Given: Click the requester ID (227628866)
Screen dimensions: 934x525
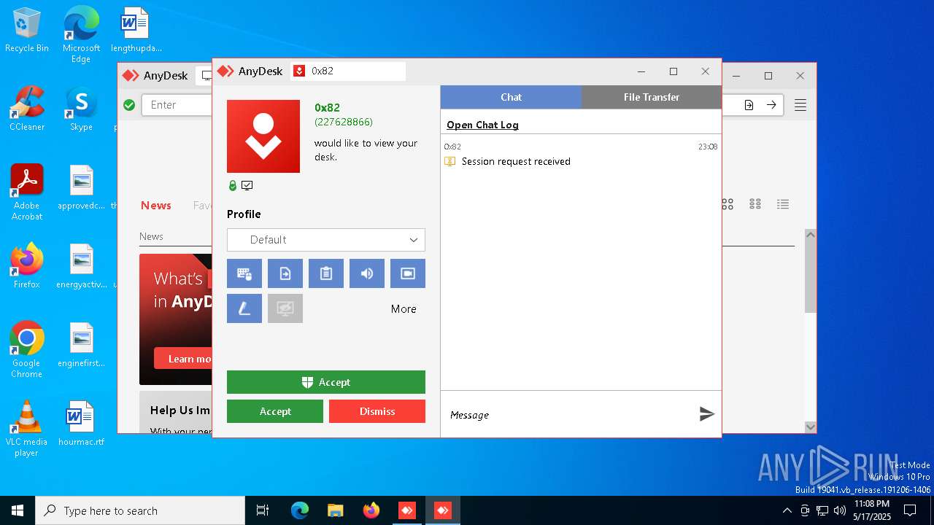Looking at the screenshot, I should pos(344,122).
